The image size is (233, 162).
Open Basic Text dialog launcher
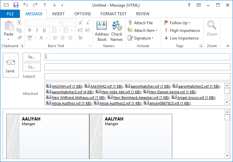90,46
